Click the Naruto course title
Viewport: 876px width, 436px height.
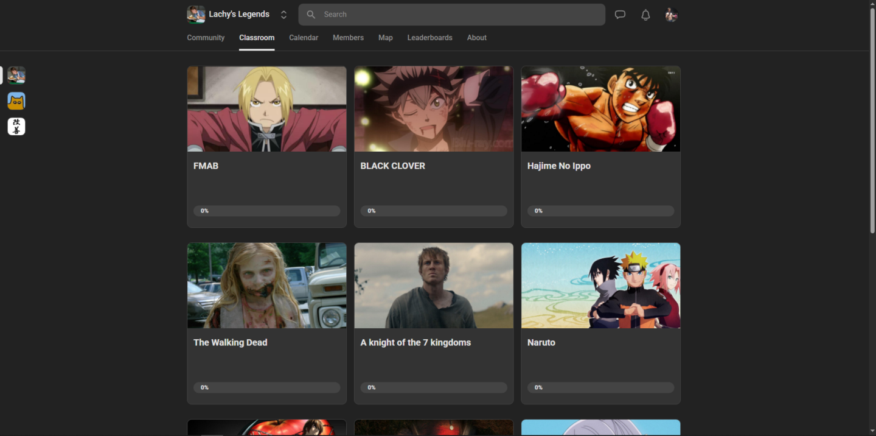[x=541, y=342]
